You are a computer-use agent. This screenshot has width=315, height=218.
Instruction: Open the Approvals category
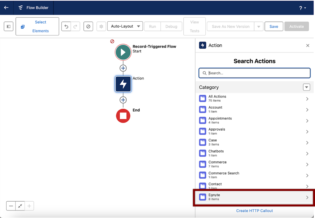point(255,131)
